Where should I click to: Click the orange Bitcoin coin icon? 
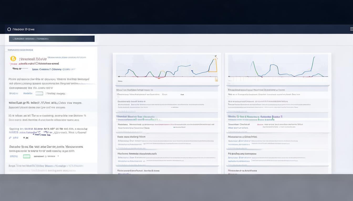(x=13, y=59)
